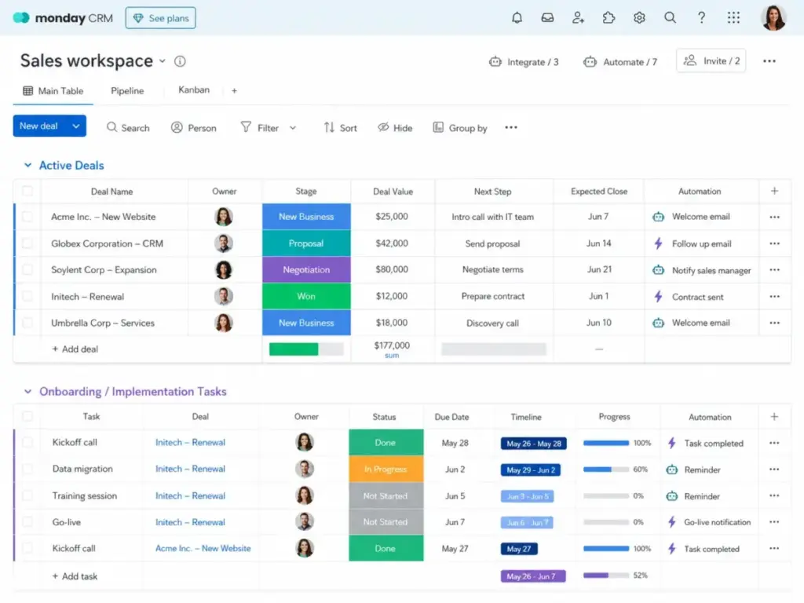Check the Data migration task row

pyautogui.click(x=27, y=470)
